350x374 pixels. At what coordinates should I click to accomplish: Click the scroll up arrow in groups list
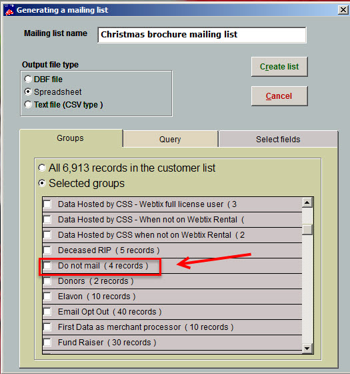pyautogui.click(x=307, y=203)
